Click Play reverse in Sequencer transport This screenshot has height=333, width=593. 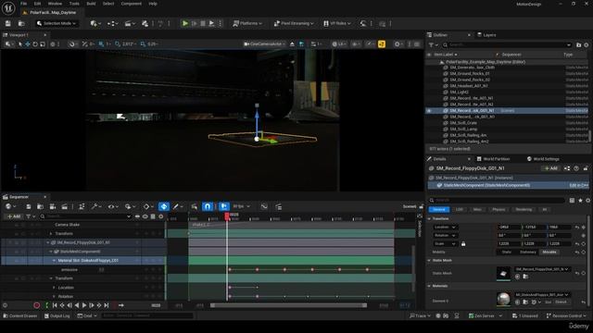[77, 305]
